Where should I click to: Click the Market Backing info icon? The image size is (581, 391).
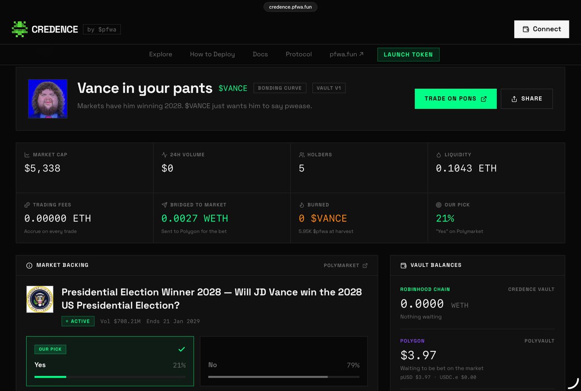tap(29, 265)
